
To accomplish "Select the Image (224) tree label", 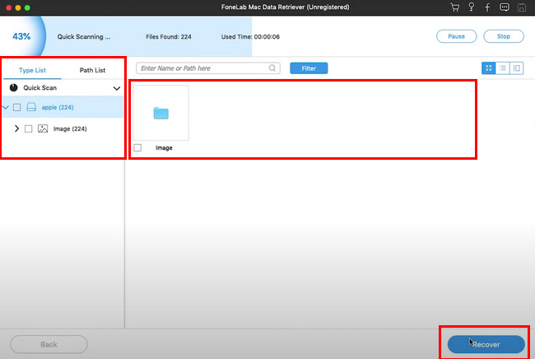I will [x=70, y=128].
